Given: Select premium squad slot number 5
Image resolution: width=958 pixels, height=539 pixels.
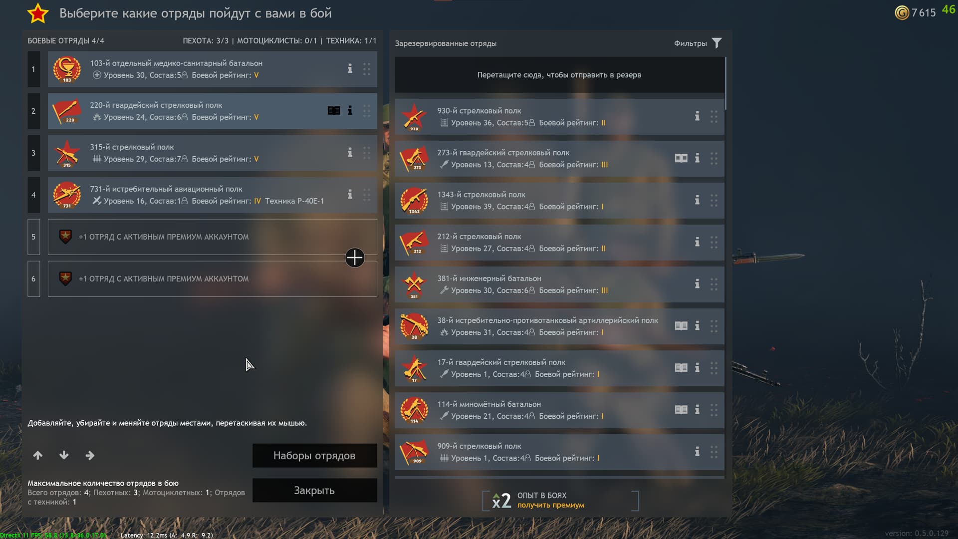Looking at the screenshot, I should 213,237.
